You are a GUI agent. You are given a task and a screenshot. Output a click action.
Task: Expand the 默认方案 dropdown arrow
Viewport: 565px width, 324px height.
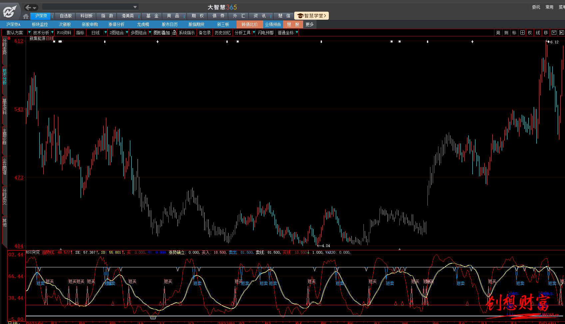(29, 32)
